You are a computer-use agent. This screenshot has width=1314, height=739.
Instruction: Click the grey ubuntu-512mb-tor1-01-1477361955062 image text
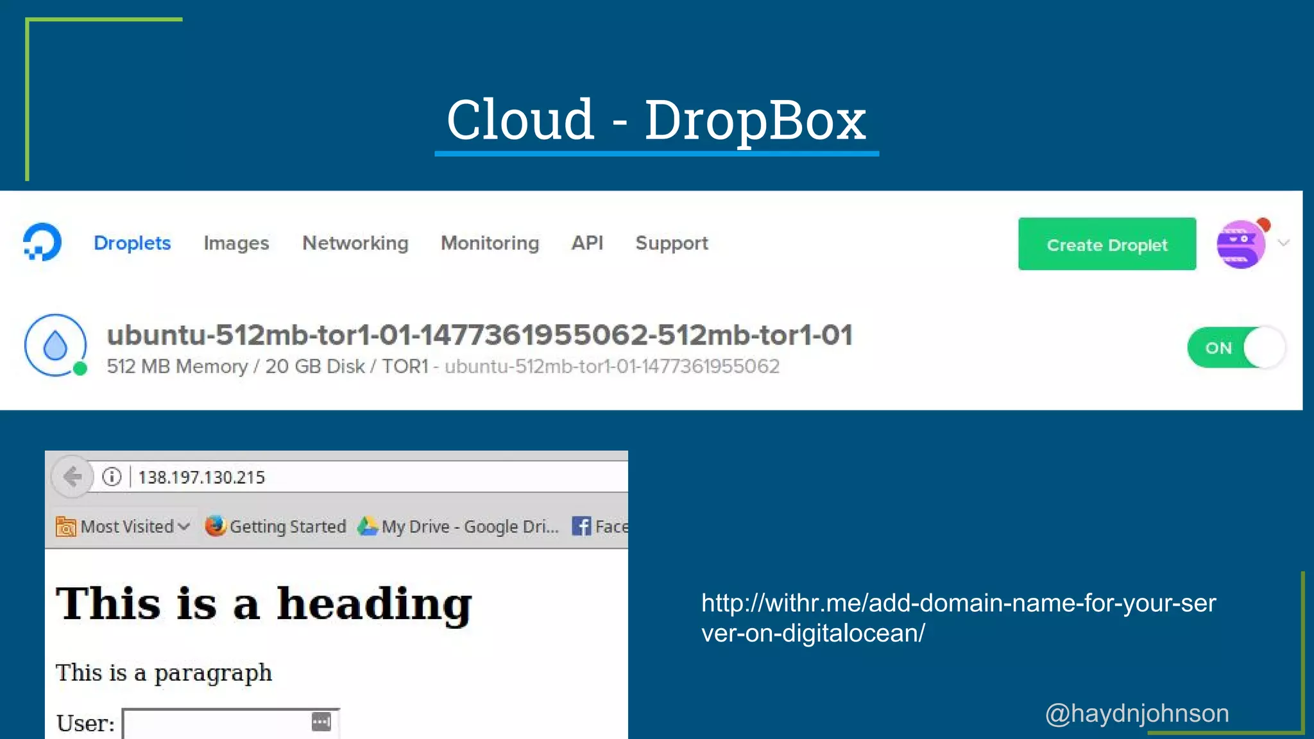point(612,366)
